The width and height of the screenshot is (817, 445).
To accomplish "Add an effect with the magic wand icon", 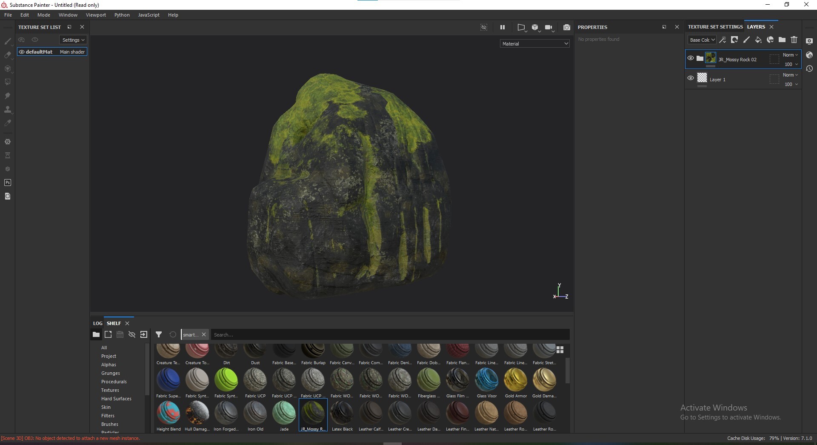I will click(x=723, y=40).
